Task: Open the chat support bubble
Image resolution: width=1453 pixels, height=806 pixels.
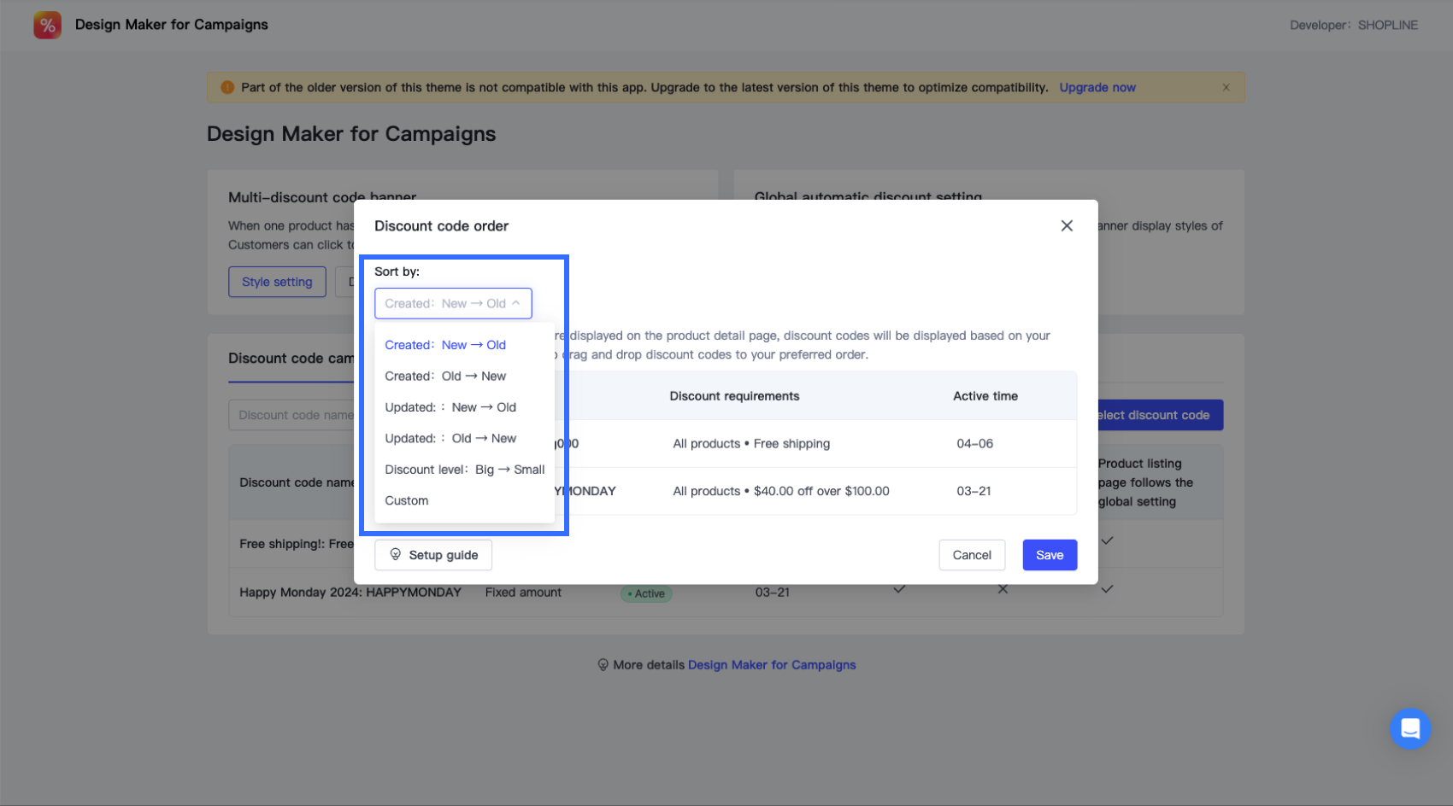Action: pos(1409,728)
